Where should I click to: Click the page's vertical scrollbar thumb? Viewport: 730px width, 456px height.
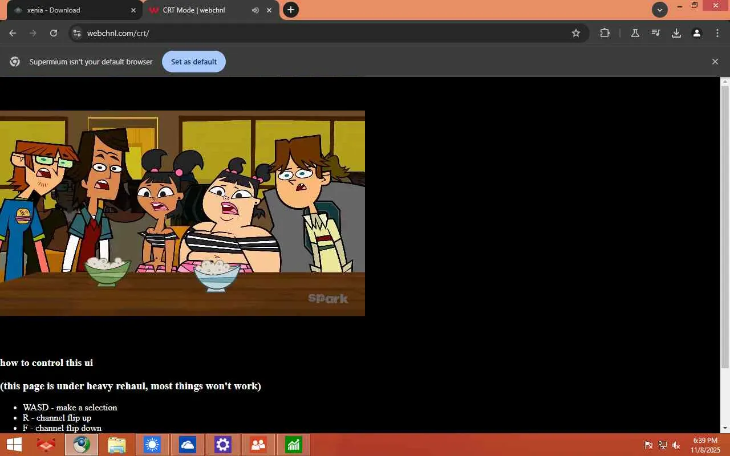[x=725, y=227]
